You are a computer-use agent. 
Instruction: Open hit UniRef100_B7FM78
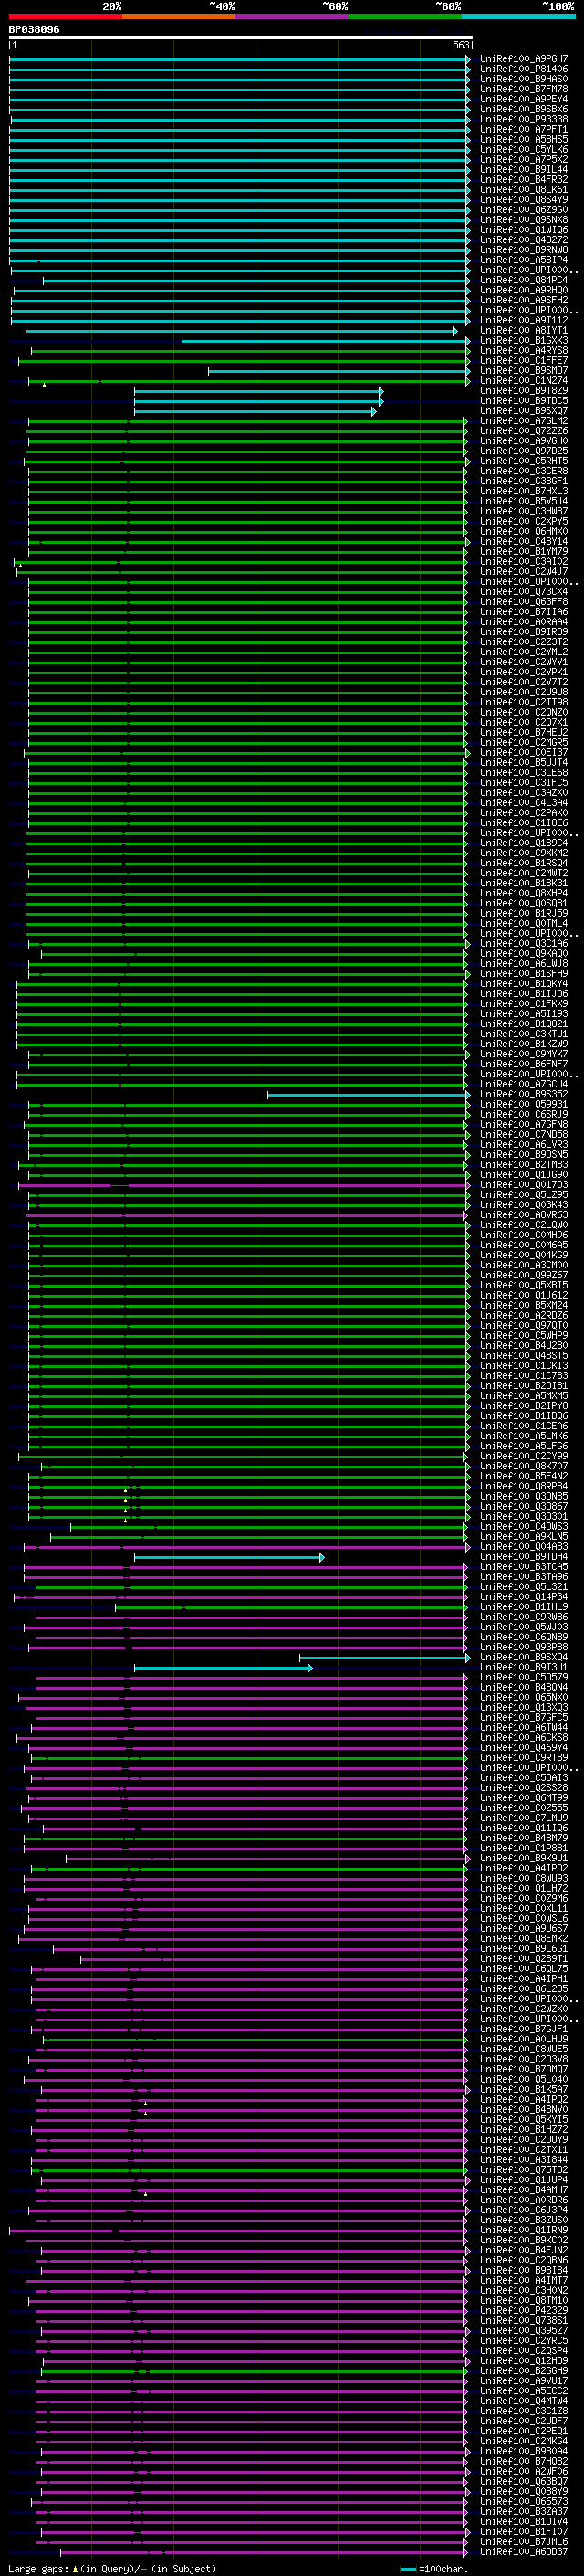[x=524, y=89]
